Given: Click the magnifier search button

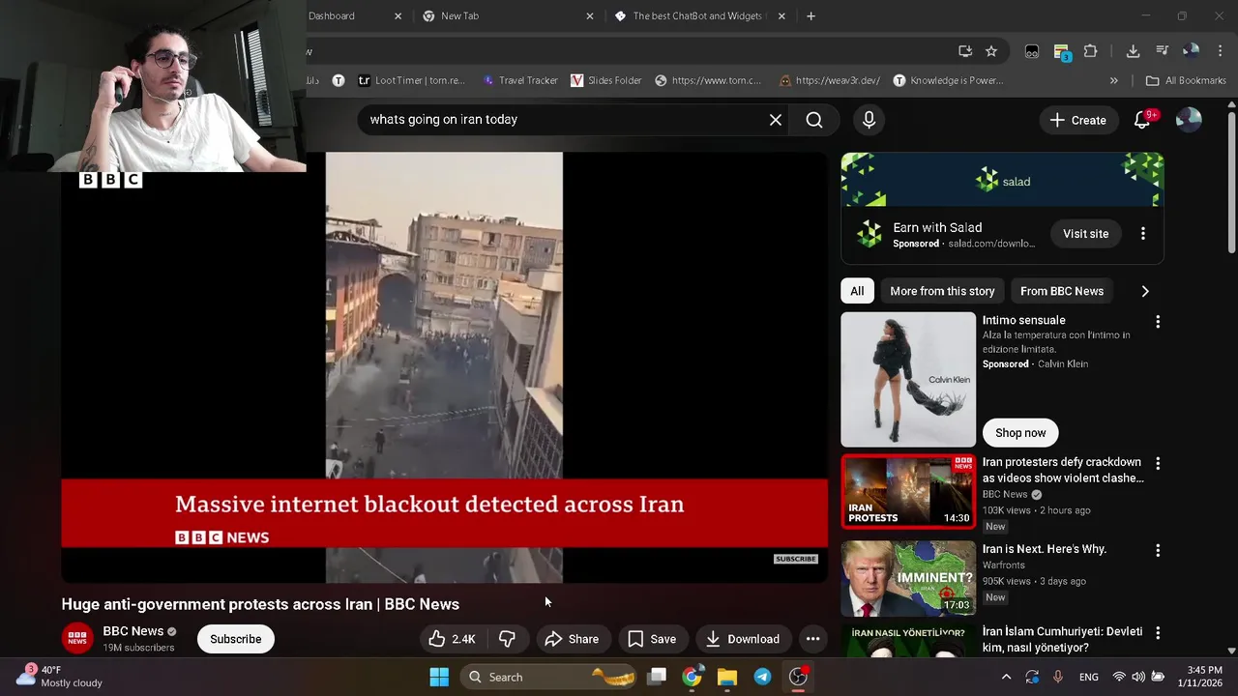Looking at the screenshot, I should click(x=814, y=120).
